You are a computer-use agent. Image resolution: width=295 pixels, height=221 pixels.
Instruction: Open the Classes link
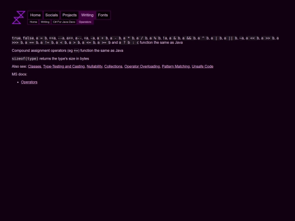tap(34, 67)
